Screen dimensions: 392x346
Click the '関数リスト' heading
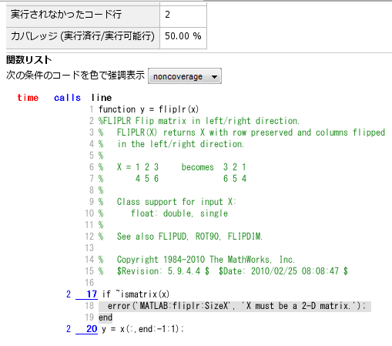[29, 60]
